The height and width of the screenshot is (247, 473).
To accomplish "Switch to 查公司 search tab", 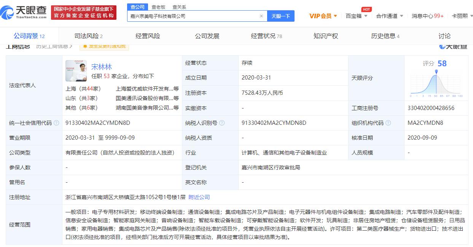I will click(137, 7).
